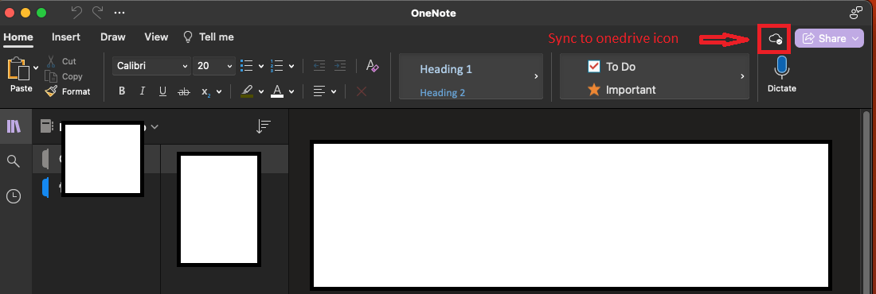
Task: Switch to the View tab
Action: [156, 37]
